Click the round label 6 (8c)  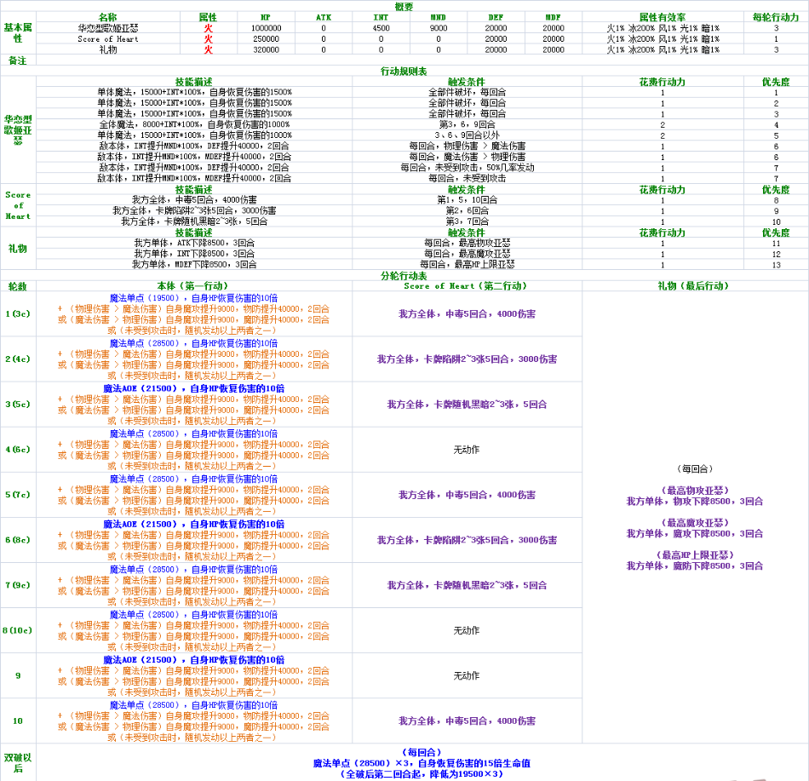[18, 540]
